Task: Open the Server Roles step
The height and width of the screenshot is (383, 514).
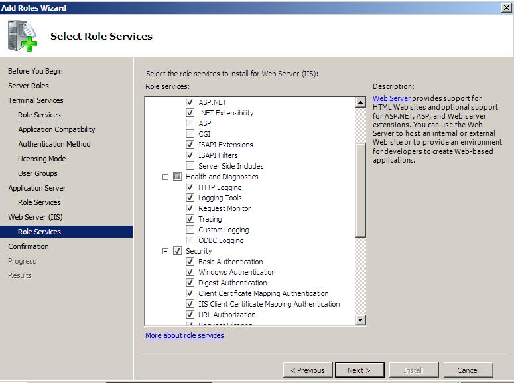Action: [x=29, y=86]
